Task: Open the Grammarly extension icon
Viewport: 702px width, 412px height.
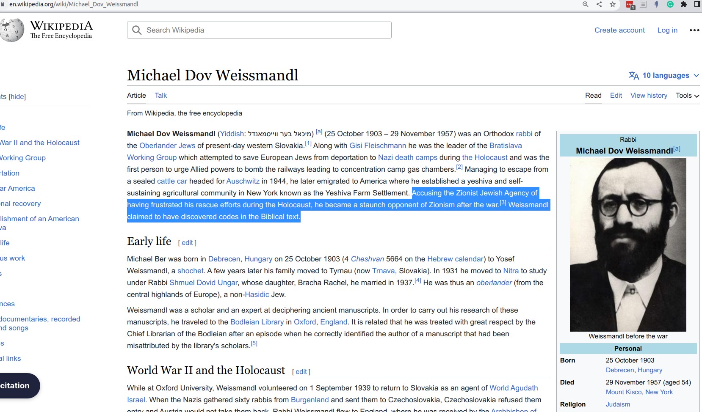Action: (x=670, y=4)
